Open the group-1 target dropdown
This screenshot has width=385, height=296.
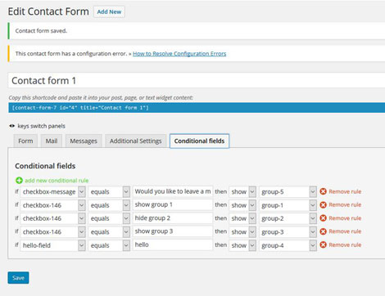pos(288,205)
